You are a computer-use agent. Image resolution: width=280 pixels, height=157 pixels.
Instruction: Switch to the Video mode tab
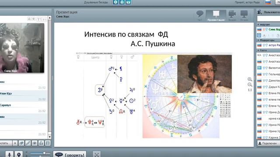pos(232,16)
